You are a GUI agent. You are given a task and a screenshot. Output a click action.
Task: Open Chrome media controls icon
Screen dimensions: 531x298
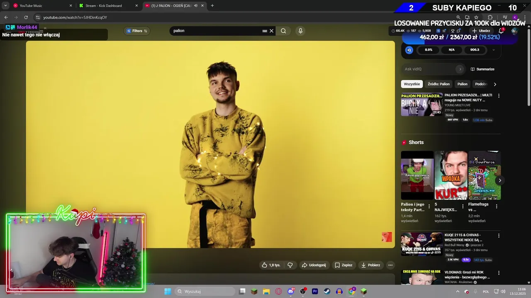(x=505, y=17)
